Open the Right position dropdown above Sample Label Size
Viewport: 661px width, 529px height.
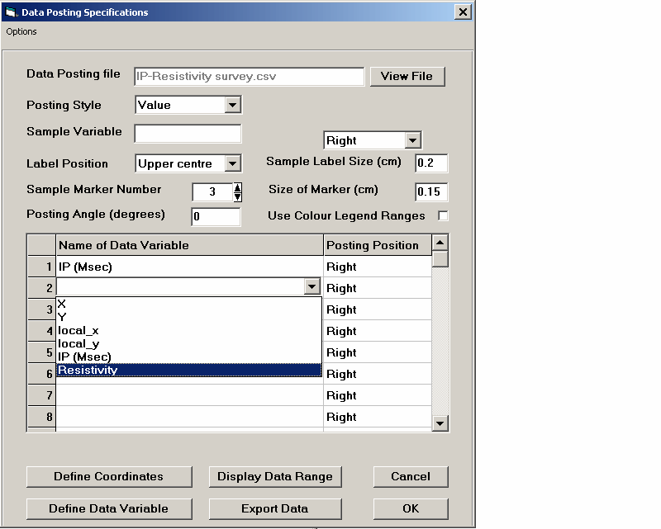tap(412, 140)
